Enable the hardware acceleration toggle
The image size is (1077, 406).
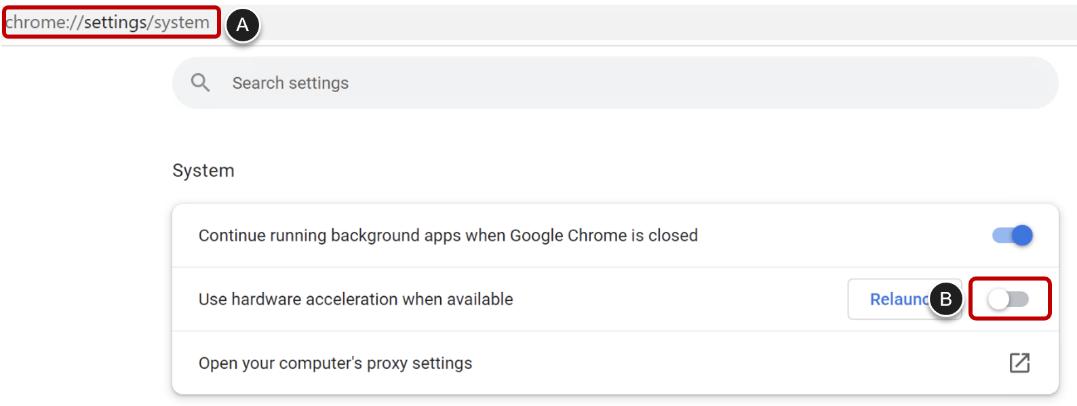coord(1009,299)
